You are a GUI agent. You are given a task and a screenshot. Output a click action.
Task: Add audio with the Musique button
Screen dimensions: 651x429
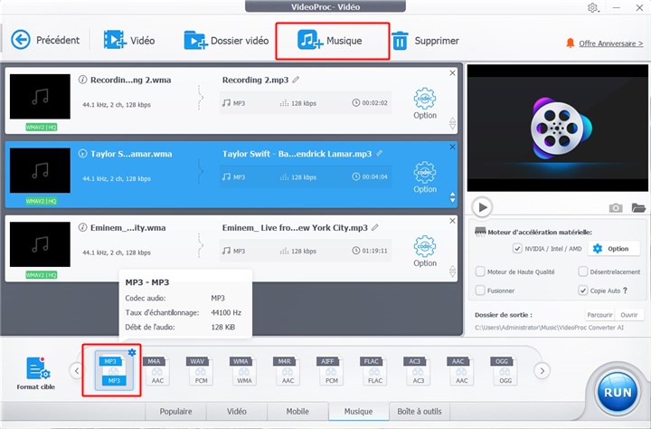330,41
